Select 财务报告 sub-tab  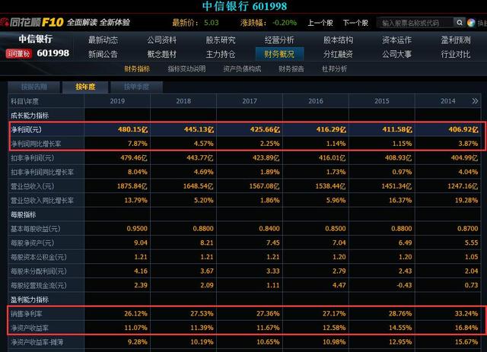pyautogui.click(x=291, y=69)
